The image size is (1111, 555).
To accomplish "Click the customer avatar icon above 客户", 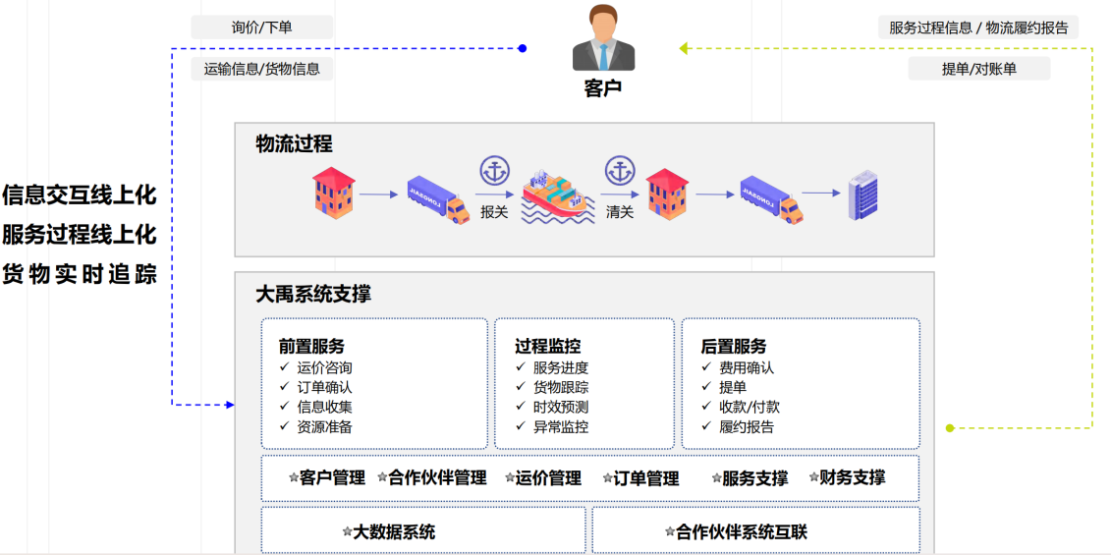I will point(604,37).
